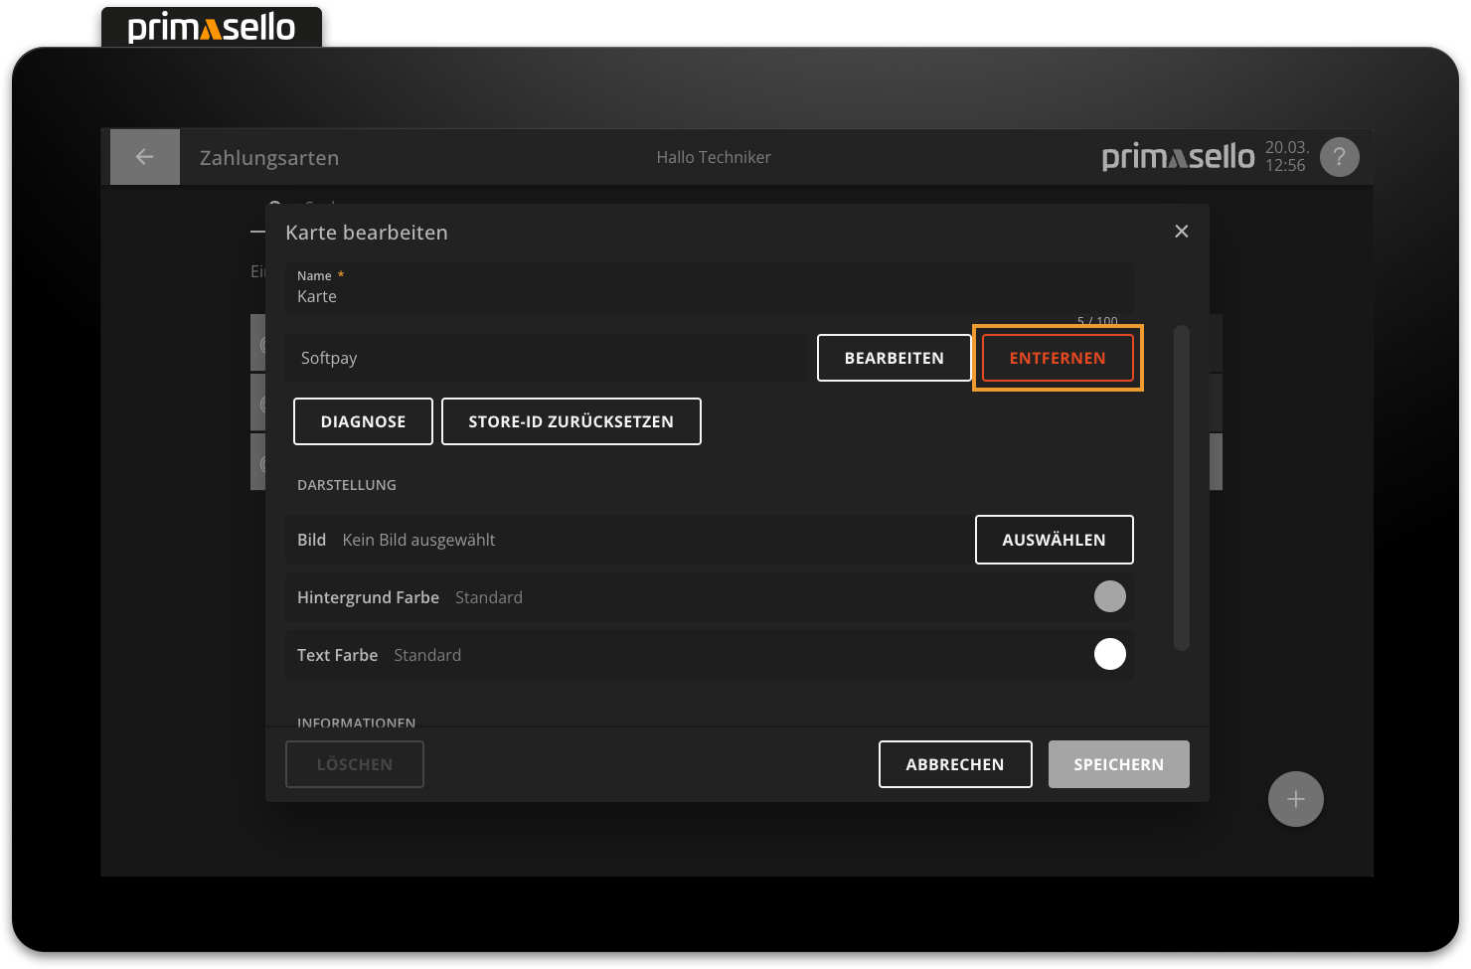
Task: Click into the Name input field
Action: click(x=708, y=296)
